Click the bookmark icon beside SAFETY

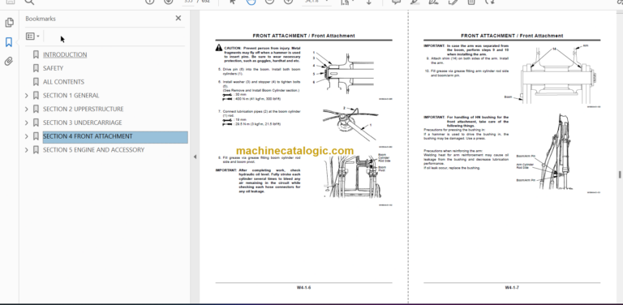pos(36,68)
